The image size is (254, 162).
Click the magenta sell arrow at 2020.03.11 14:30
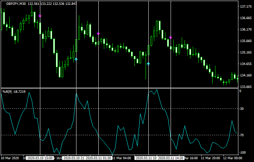tap(171, 37)
